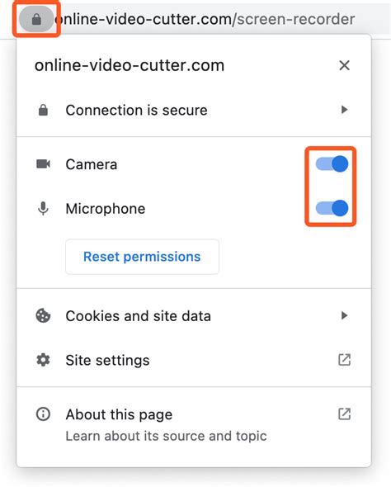Turn off the Microphone toggle
The height and width of the screenshot is (487, 391).
click(x=332, y=208)
